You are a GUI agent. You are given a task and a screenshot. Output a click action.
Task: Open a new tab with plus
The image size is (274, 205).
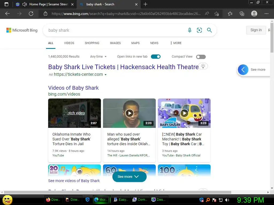click(145, 4)
